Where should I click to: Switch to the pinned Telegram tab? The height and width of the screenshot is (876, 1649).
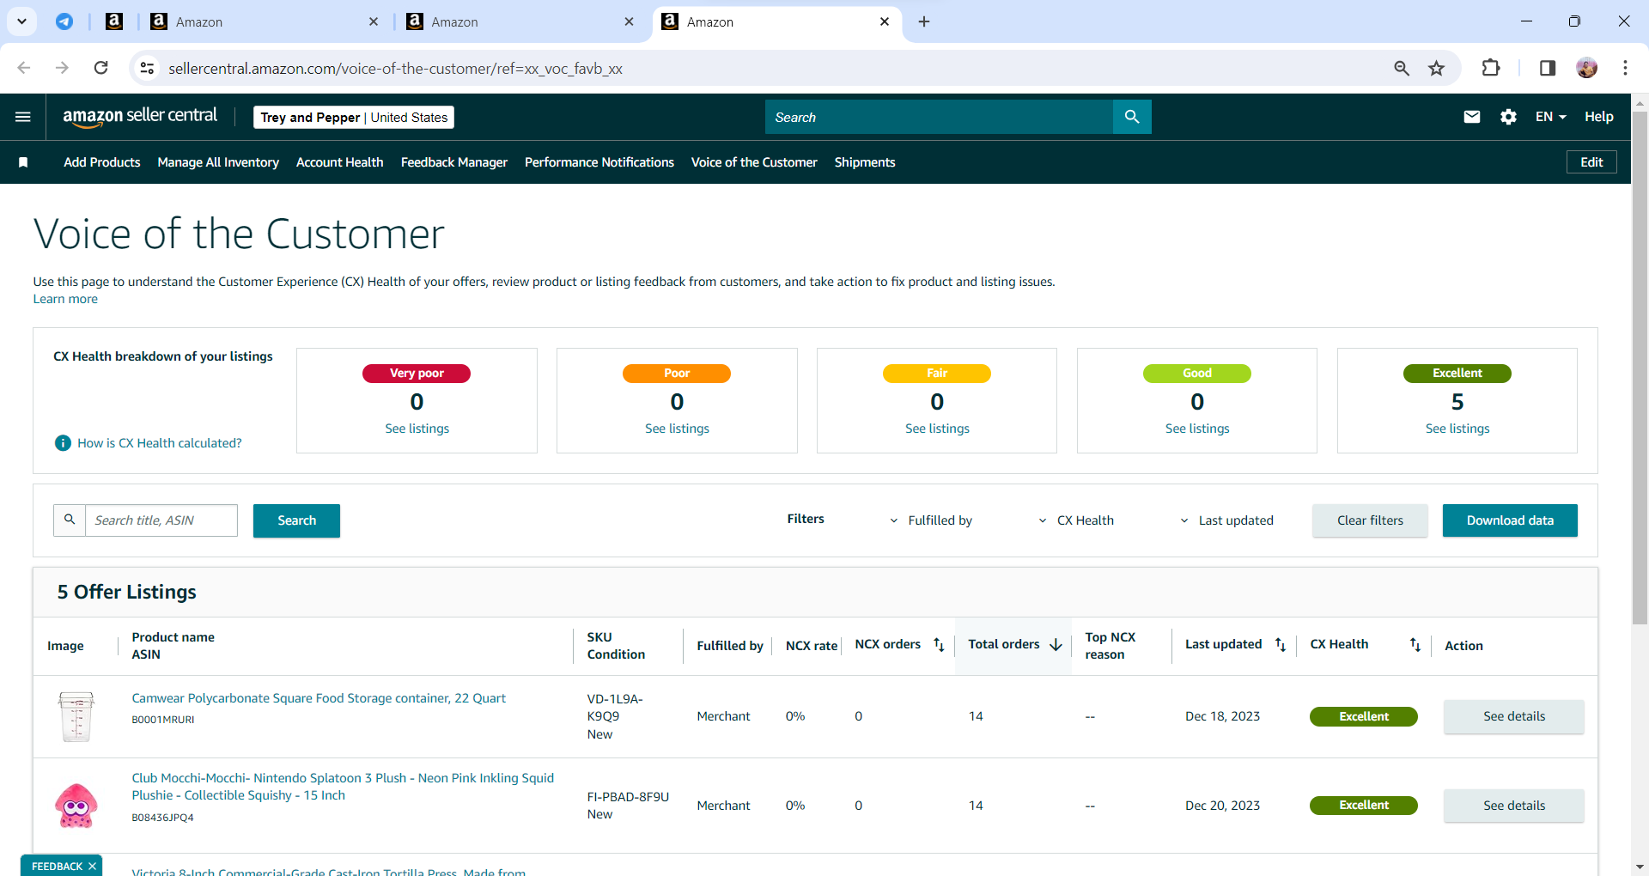[x=64, y=21]
